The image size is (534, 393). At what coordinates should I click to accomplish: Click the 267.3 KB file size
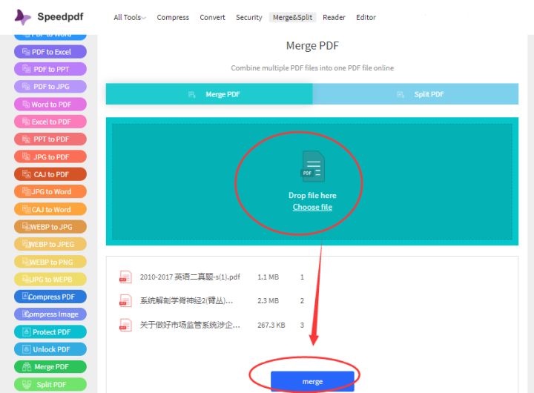[x=271, y=325]
